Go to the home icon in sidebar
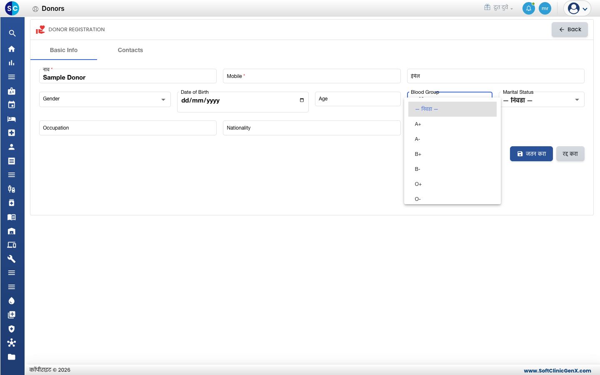 coord(12,49)
